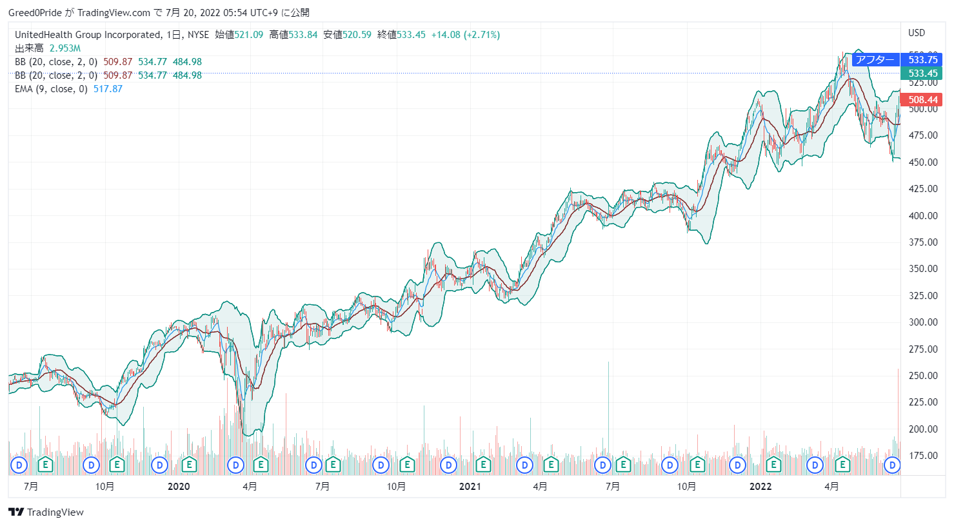Click the 533.75 after-hours price tag
Image resolution: width=954 pixels, height=526 pixels.
click(x=923, y=60)
